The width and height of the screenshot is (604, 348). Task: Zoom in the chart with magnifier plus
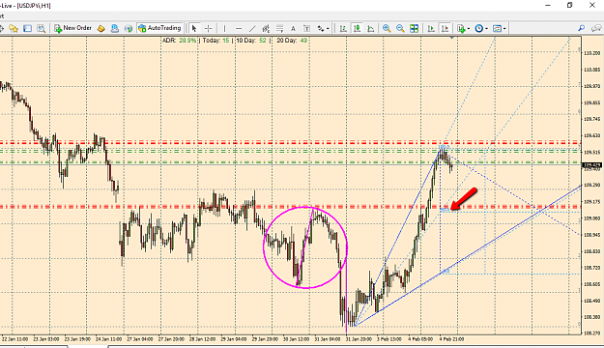pyautogui.click(x=387, y=29)
